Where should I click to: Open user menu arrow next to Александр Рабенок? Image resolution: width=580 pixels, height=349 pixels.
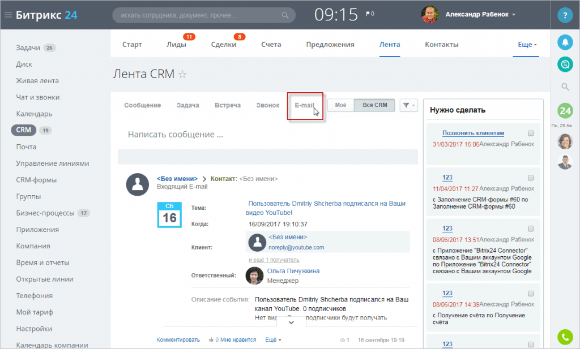(x=514, y=15)
